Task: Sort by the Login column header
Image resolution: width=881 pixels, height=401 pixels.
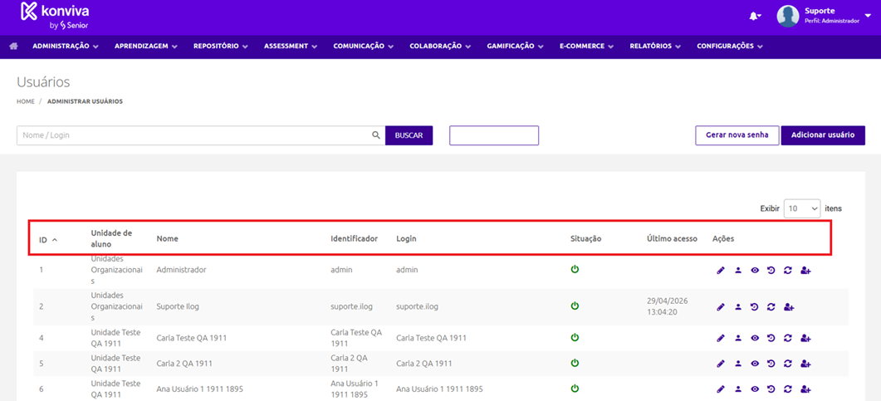Action: pyautogui.click(x=406, y=239)
